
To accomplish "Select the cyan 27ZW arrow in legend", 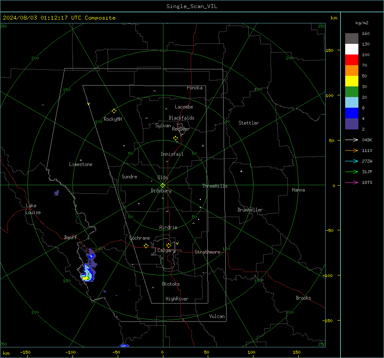I will [x=352, y=161].
